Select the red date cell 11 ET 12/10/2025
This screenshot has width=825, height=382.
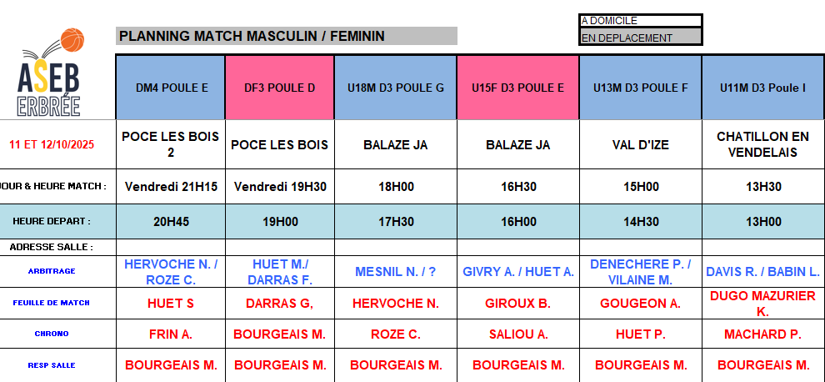[52, 144]
